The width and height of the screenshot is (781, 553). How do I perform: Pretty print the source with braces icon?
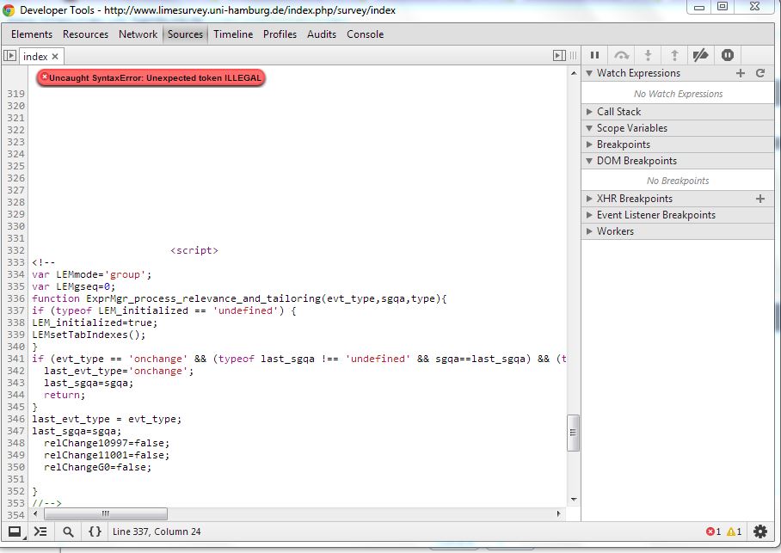click(95, 531)
